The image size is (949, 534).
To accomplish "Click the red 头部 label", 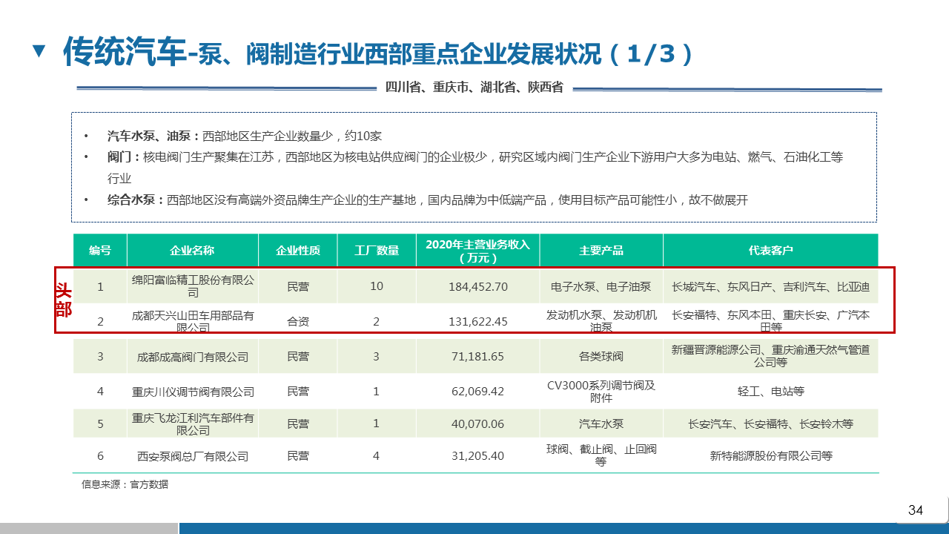I will coord(64,300).
